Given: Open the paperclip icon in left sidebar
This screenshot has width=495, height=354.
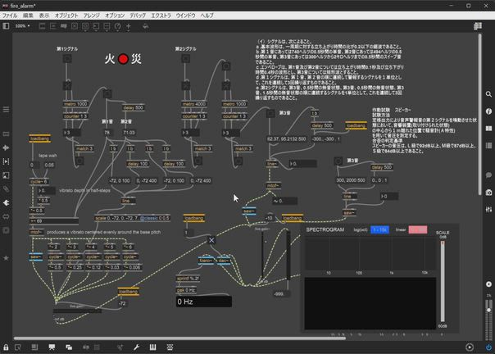Looking at the screenshot, I should pyautogui.click(x=6, y=189).
